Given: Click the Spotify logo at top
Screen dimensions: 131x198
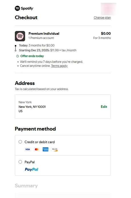Looking at the screenshot, I should [x=24, y=8].
